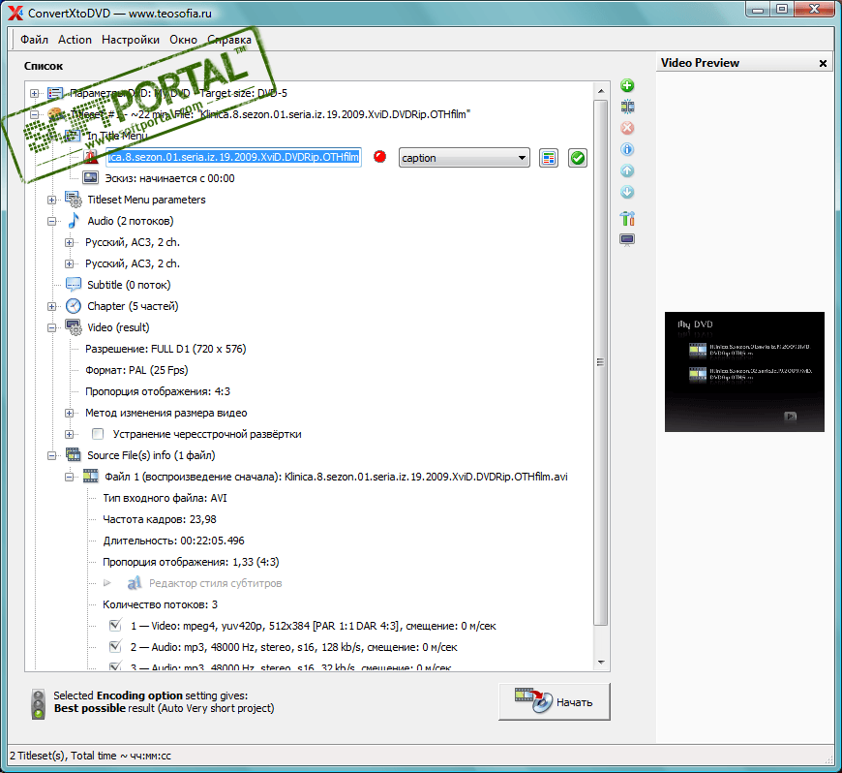This screenshot has height=773, width=842.
Task: Select Формат: PAL (25 Fps) row
Action: (136, 370)
